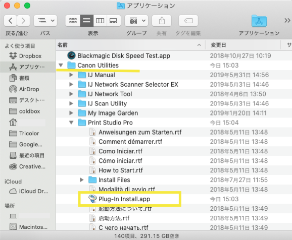
Task: Select the 启动方法.rtf file
Action: 114,218
